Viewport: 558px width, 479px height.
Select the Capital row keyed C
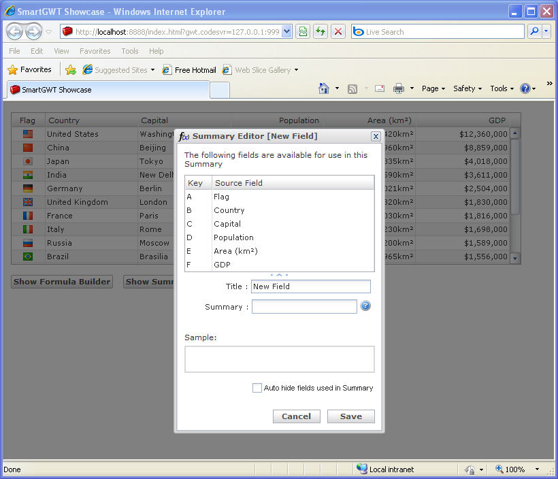click(280, 224)
